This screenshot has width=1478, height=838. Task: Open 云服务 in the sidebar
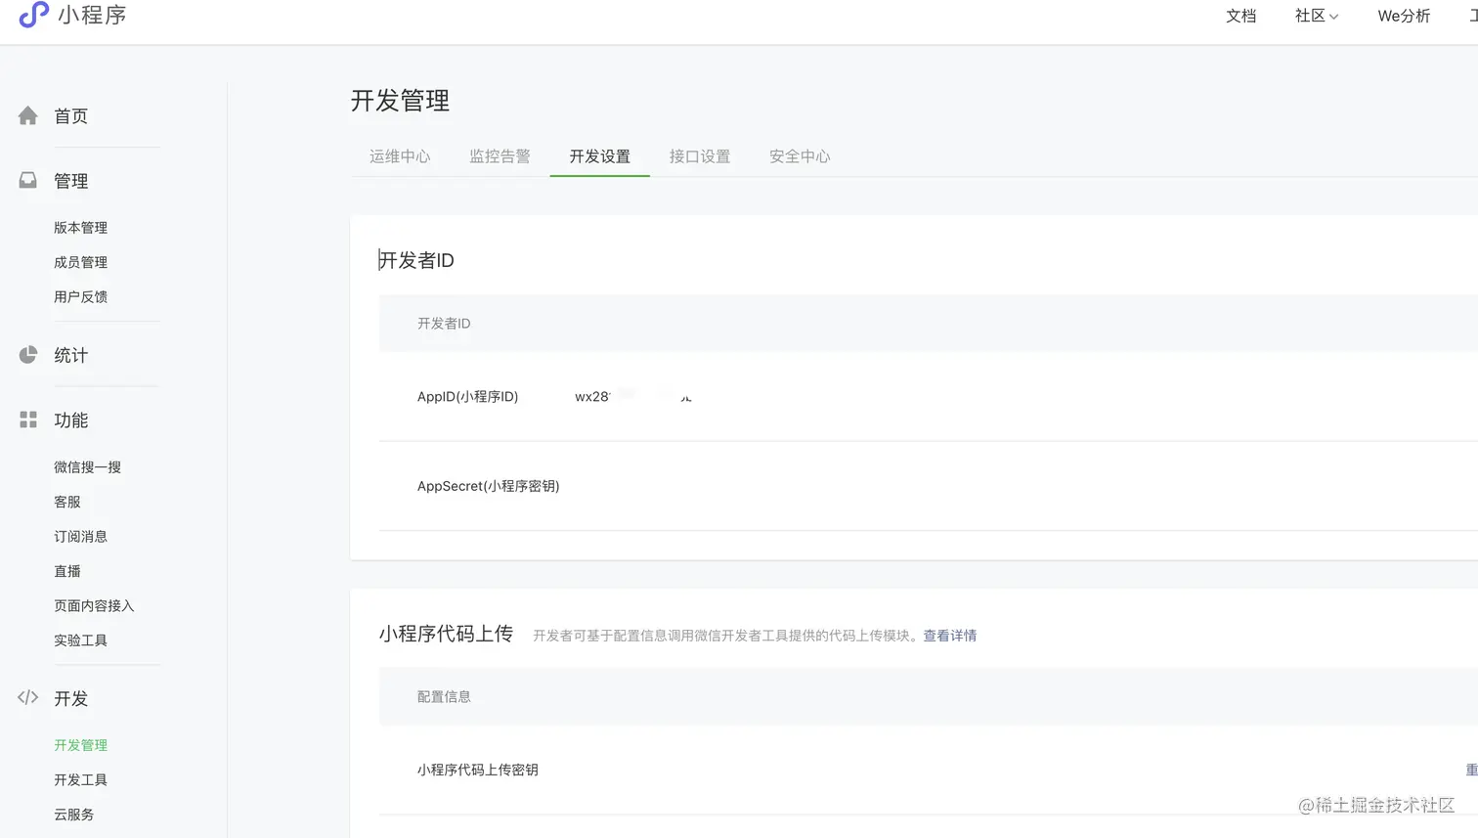73,815
